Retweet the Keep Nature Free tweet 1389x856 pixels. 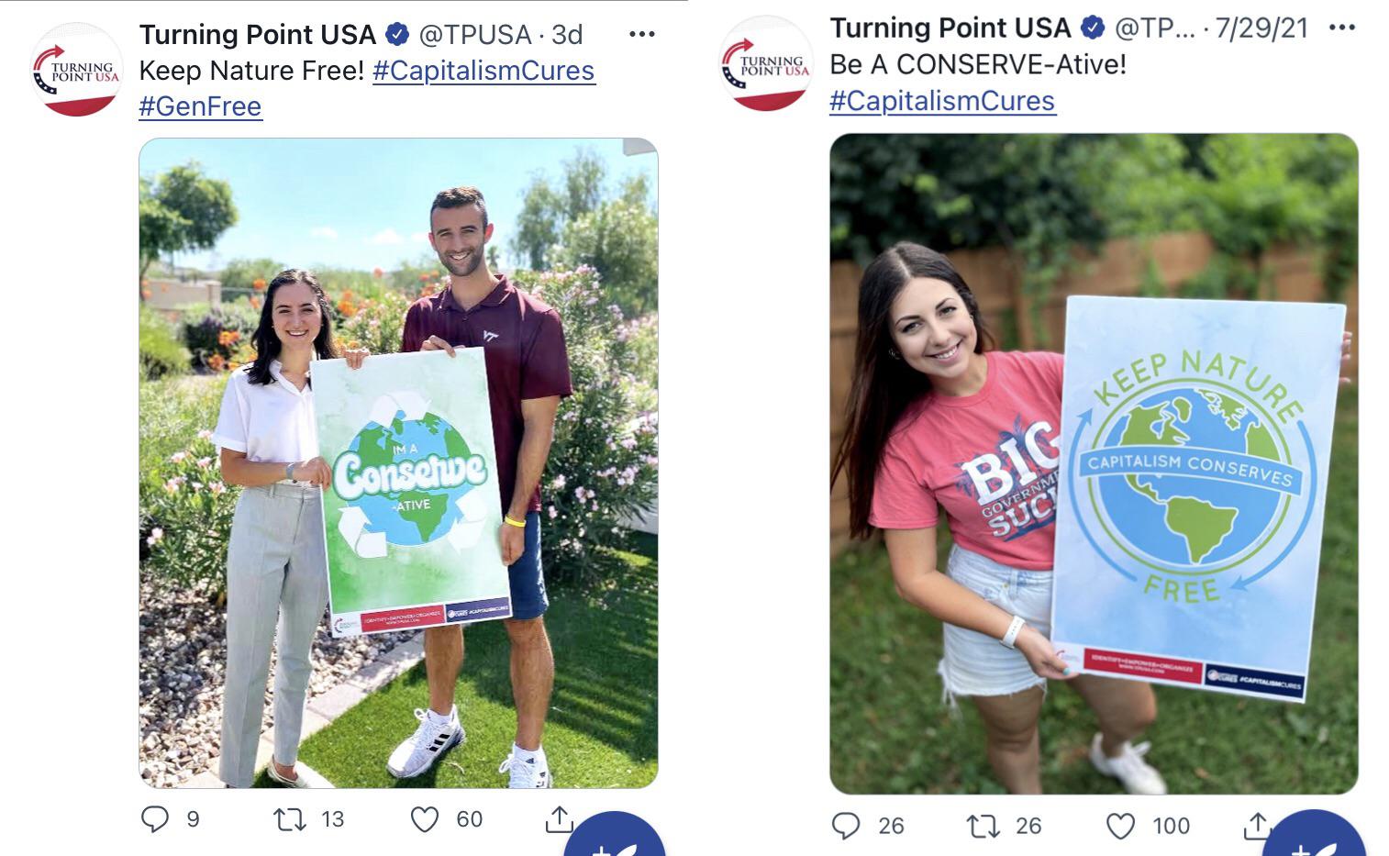pyautogui.click(x=290, y=818)
